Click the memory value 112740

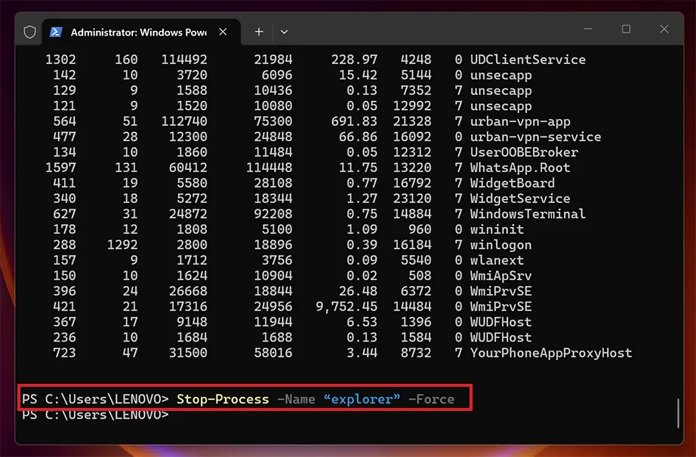pos(184,121)
